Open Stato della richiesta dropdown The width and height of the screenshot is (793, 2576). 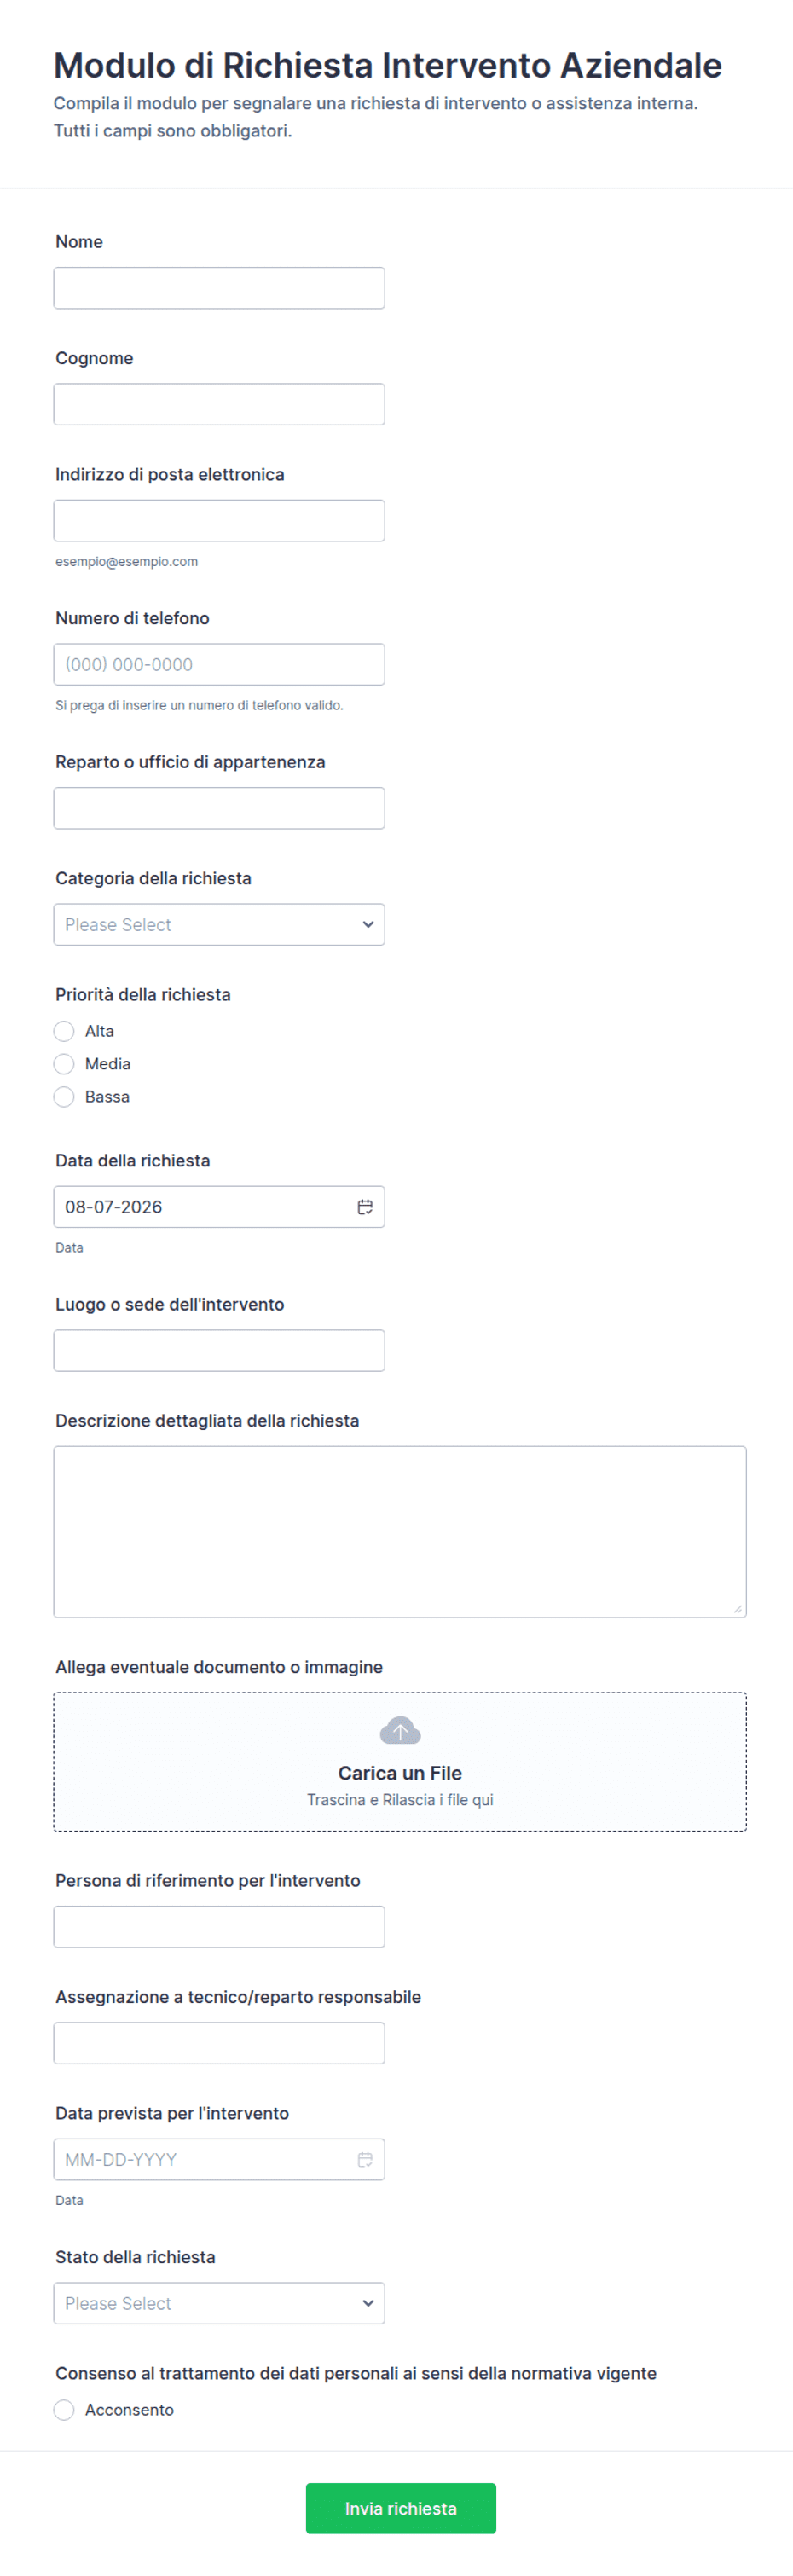pyautogui.click(x=219, y=2303)
